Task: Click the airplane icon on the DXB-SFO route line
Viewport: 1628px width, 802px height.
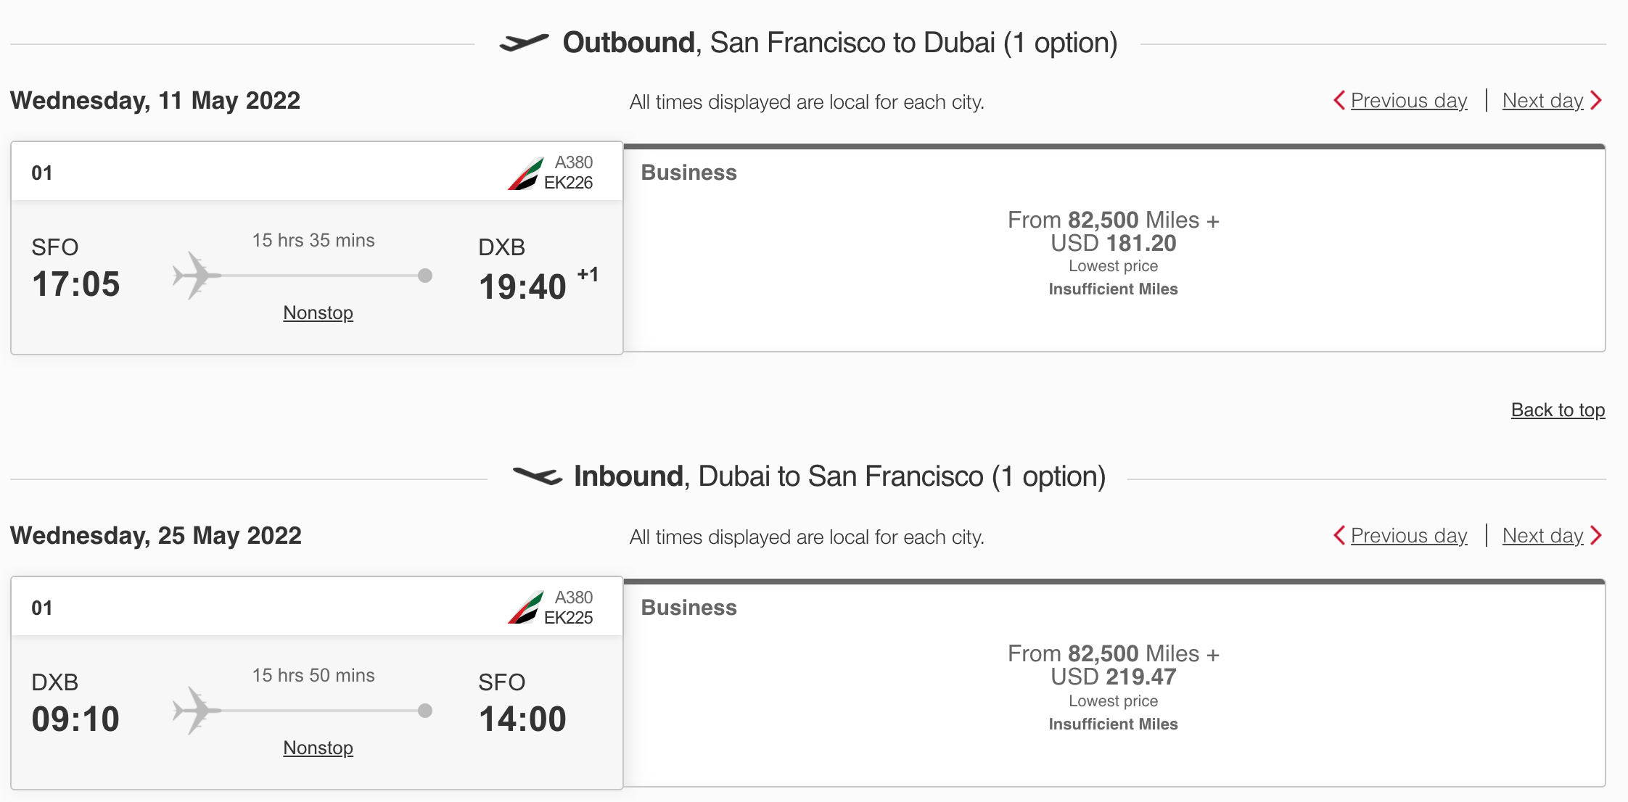Action: click(x=197, y=711)
